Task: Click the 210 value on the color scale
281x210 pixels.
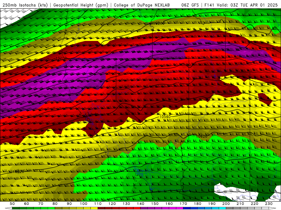Action: pos(240,204)
